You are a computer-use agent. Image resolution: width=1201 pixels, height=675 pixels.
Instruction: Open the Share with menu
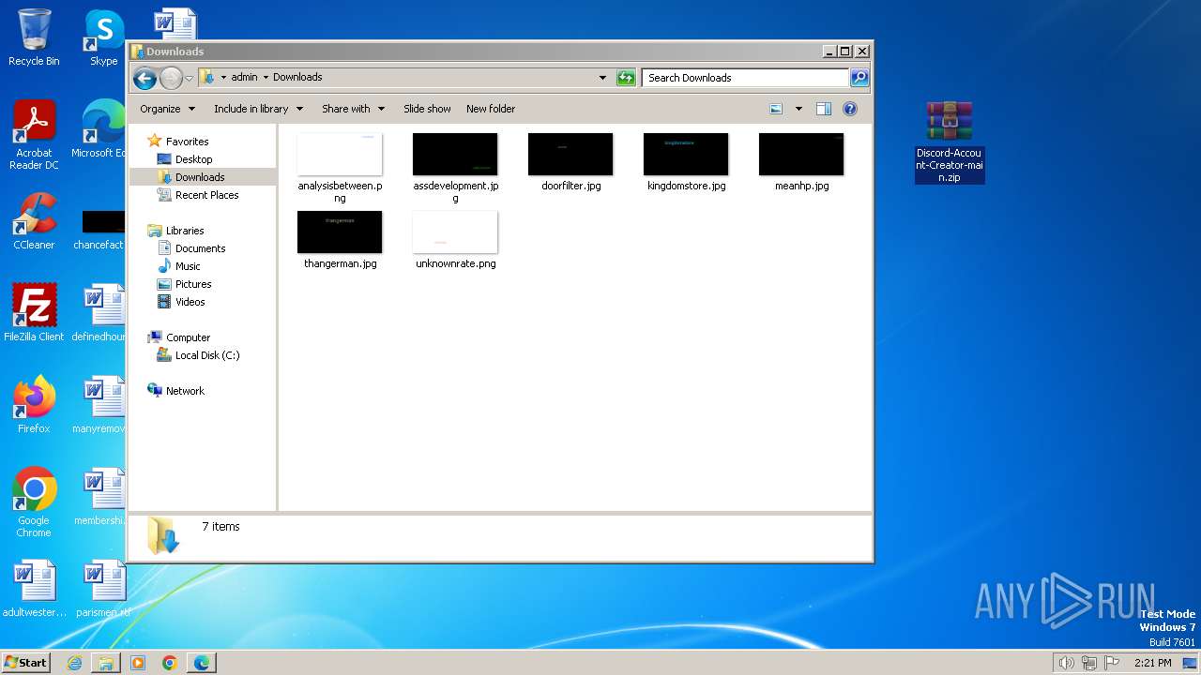[353, 109]
